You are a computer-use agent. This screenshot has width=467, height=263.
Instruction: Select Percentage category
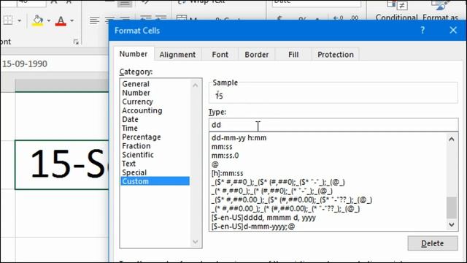[x=155, y=137]
